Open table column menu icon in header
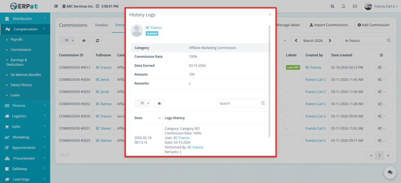401x183 pixels. (381, 55)
